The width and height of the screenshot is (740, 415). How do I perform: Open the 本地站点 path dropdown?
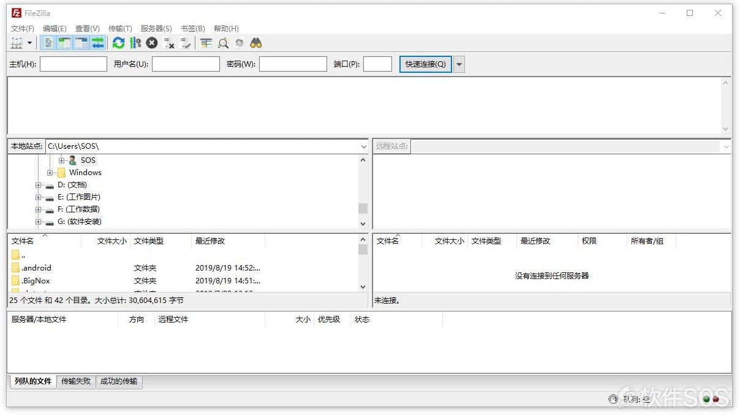364,147
